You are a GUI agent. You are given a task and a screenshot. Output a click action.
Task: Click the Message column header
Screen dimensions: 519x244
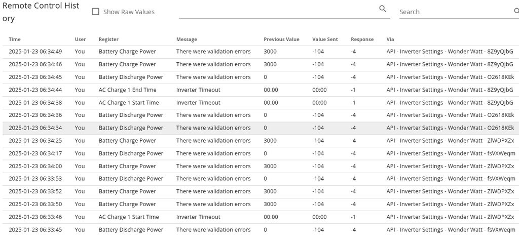click(x=187, y=39)
